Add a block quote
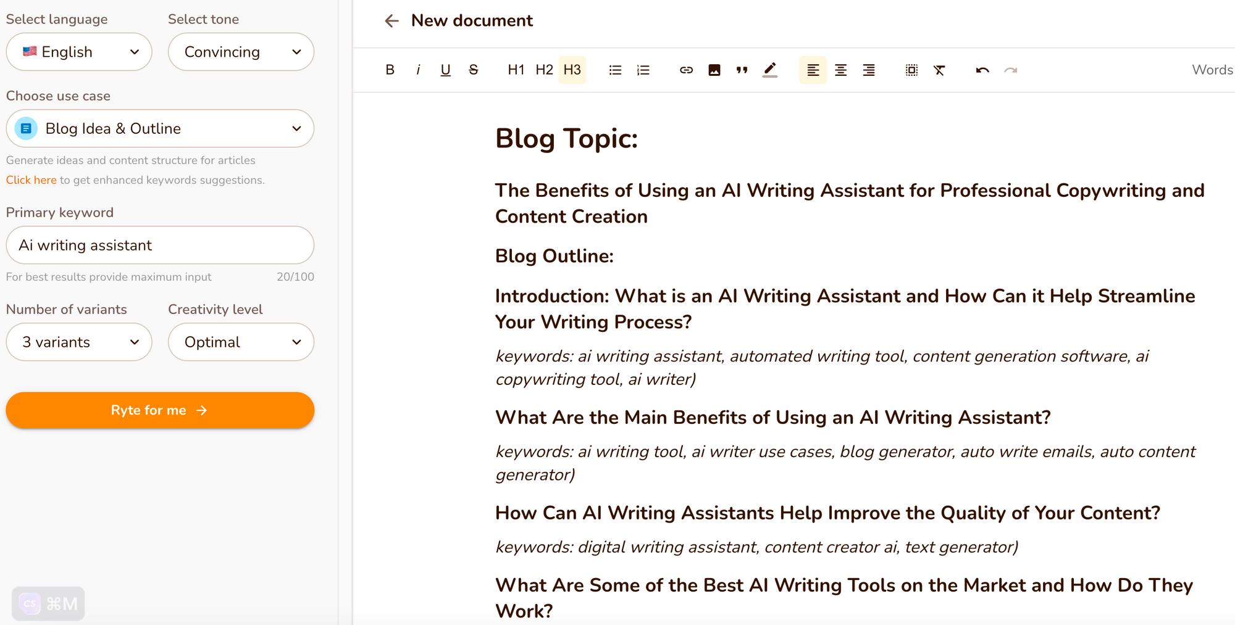The image size is (1235, 625). (x=742, y=70)
